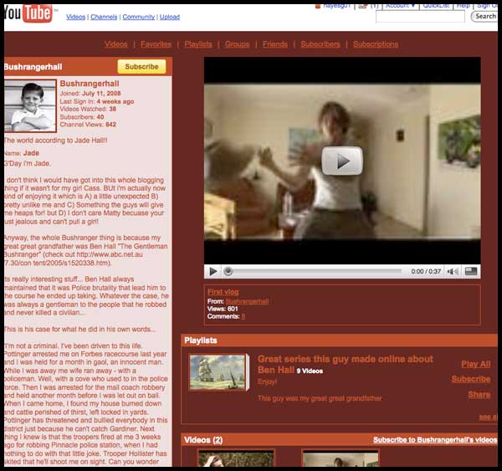502x471 pixels.
Task: Toggle the fullscreen icon in the video player
Action: [471, 271]
